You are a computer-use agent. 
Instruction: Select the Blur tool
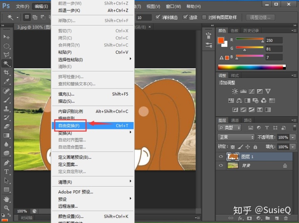pos(6,144)
